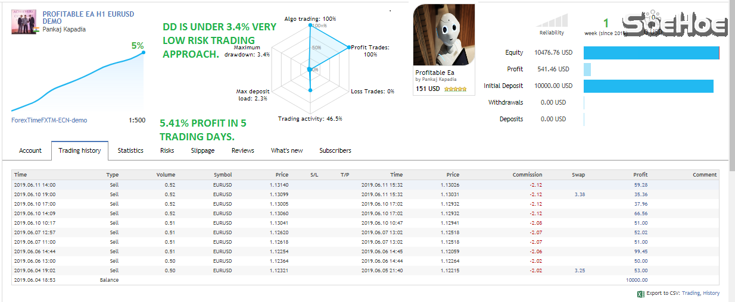This screenshot has width=735, height=302.
Task: Open the Reviews tab
Action: pos(242,151)
